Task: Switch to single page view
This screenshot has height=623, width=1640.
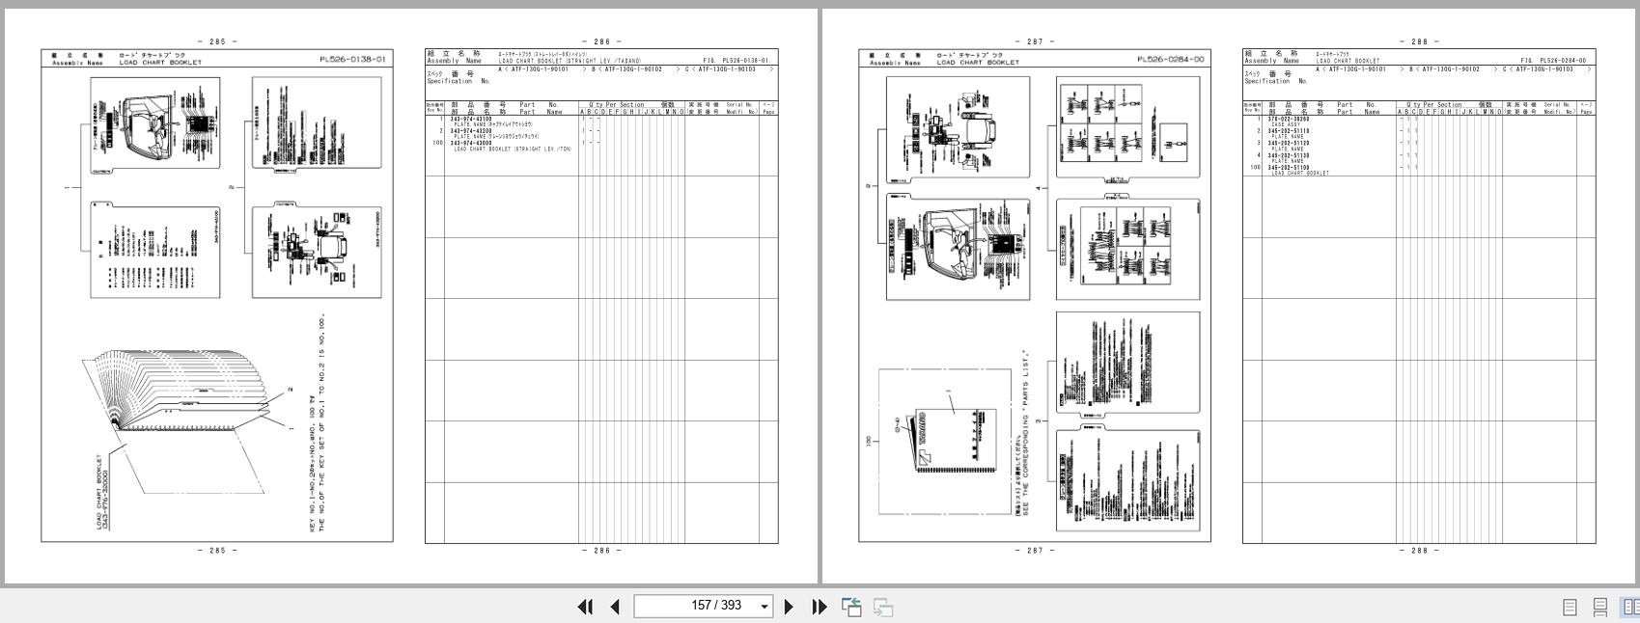Action: [x=1570, y=607]
